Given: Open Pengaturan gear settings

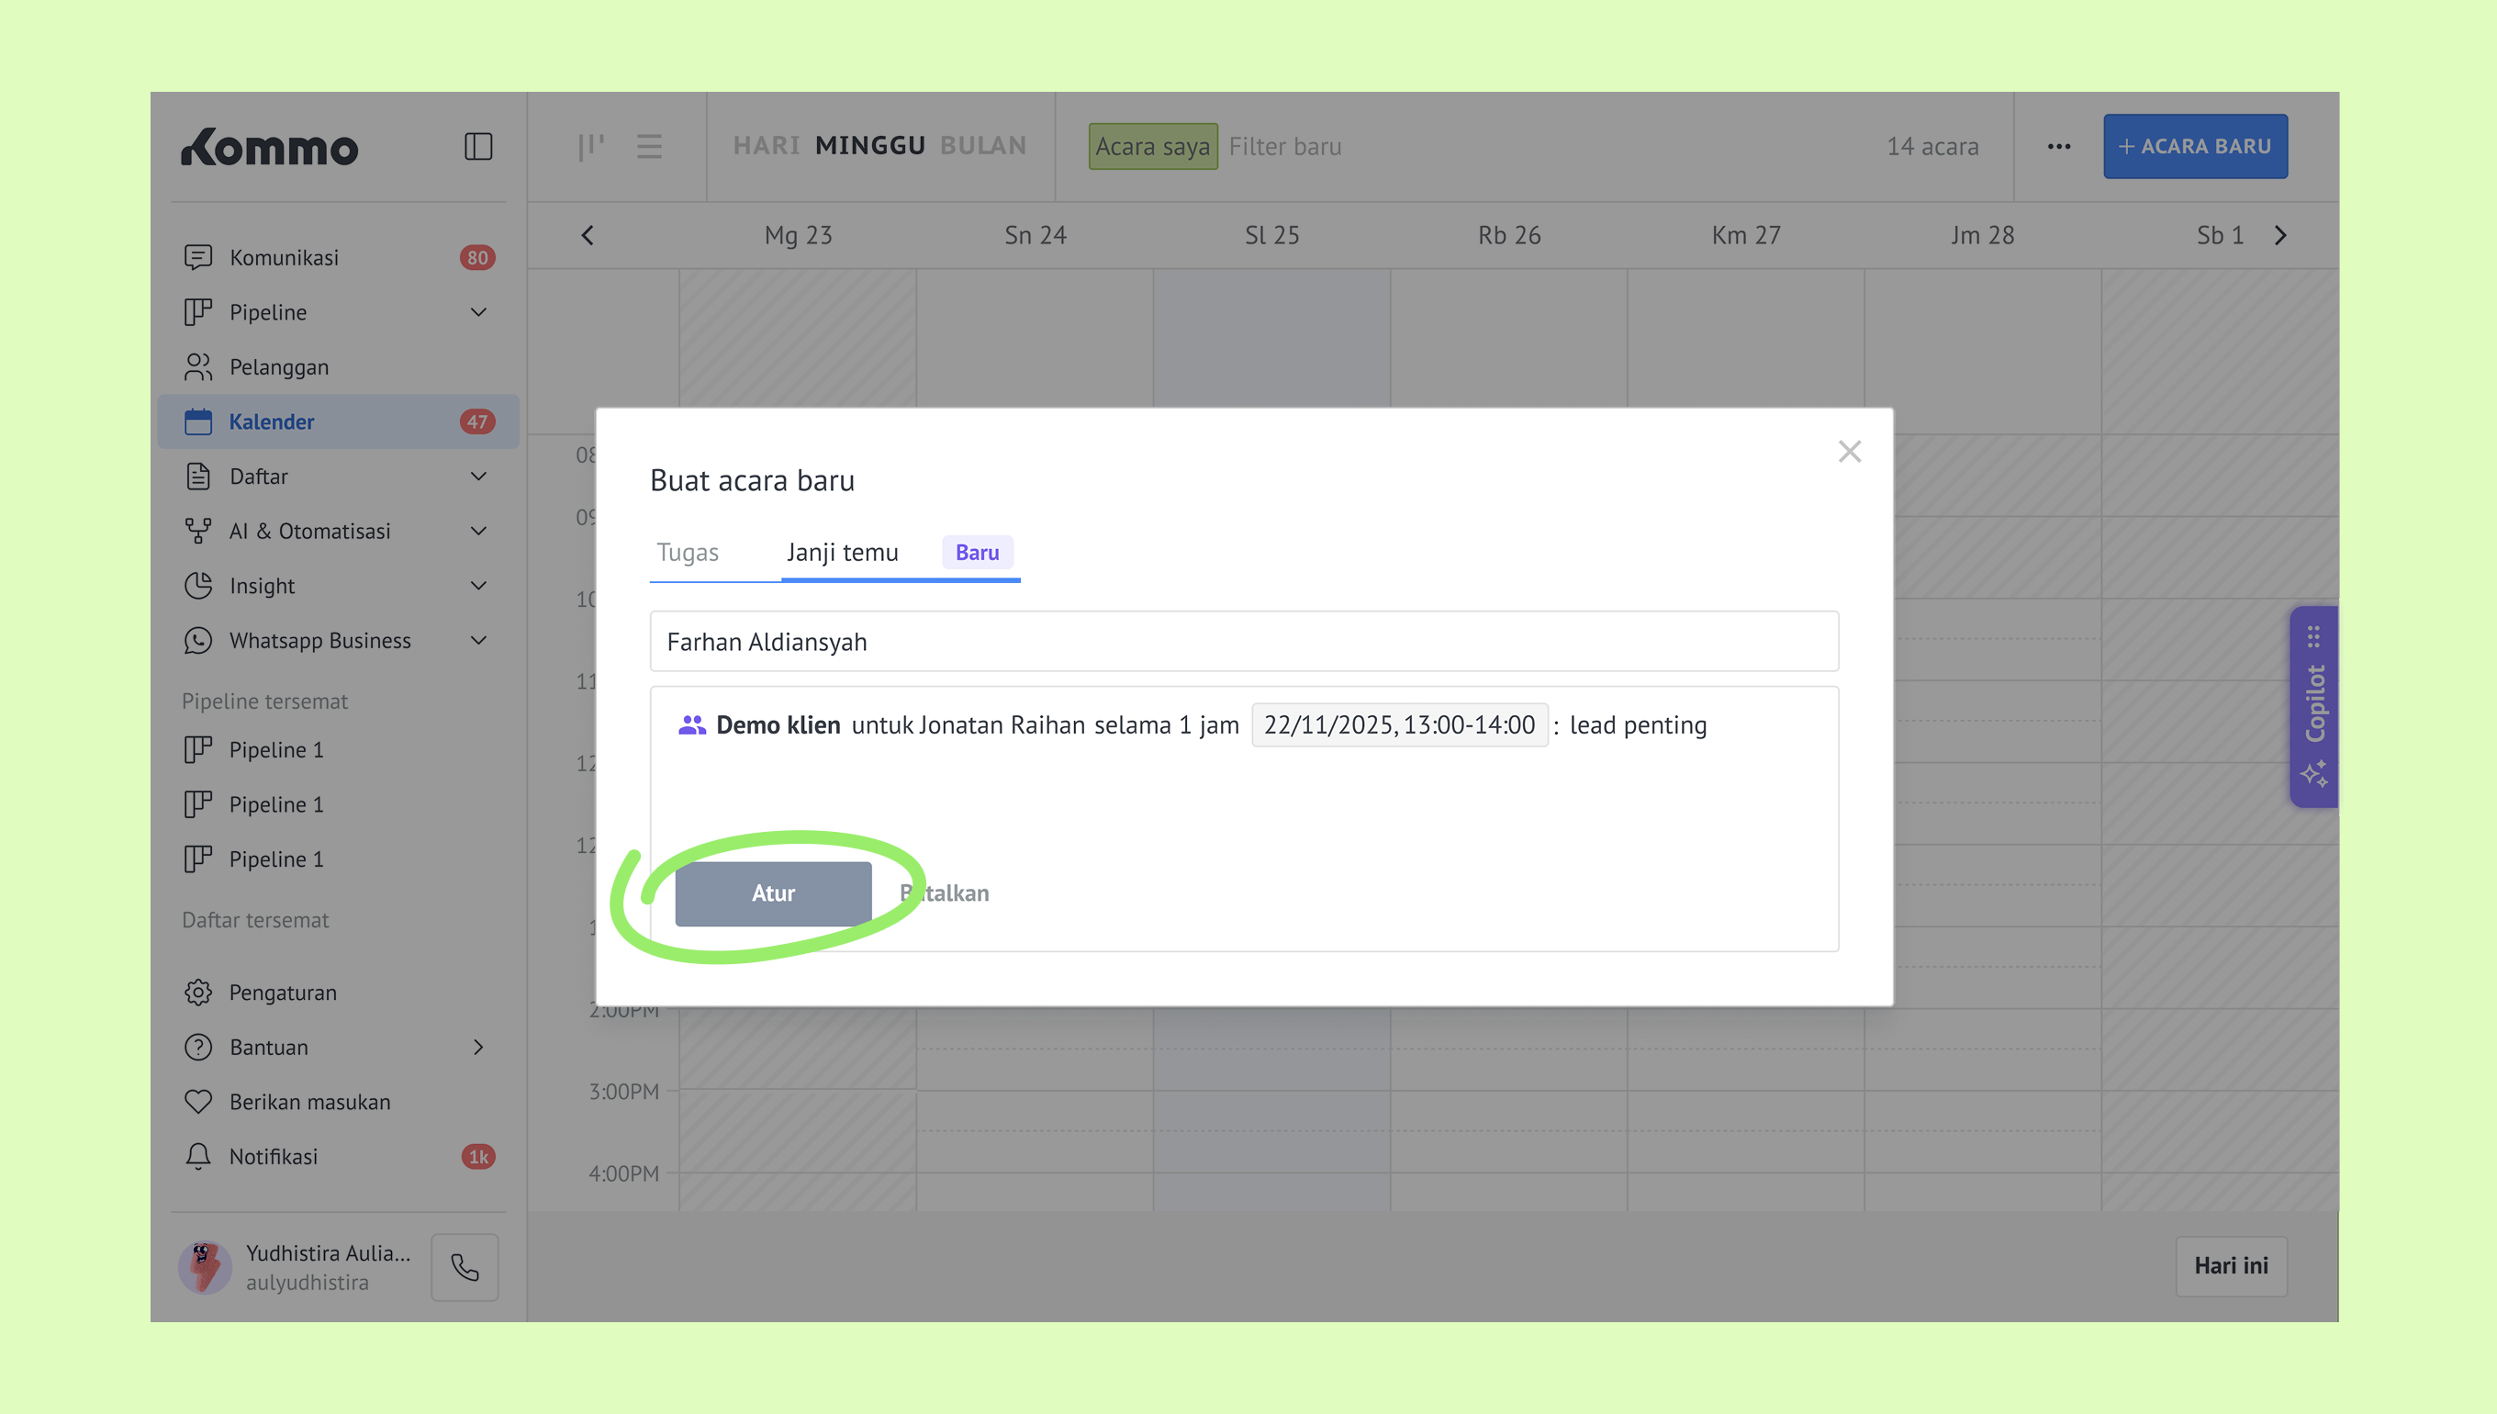Looking at the screenshot, I should [x=198, y=993].
